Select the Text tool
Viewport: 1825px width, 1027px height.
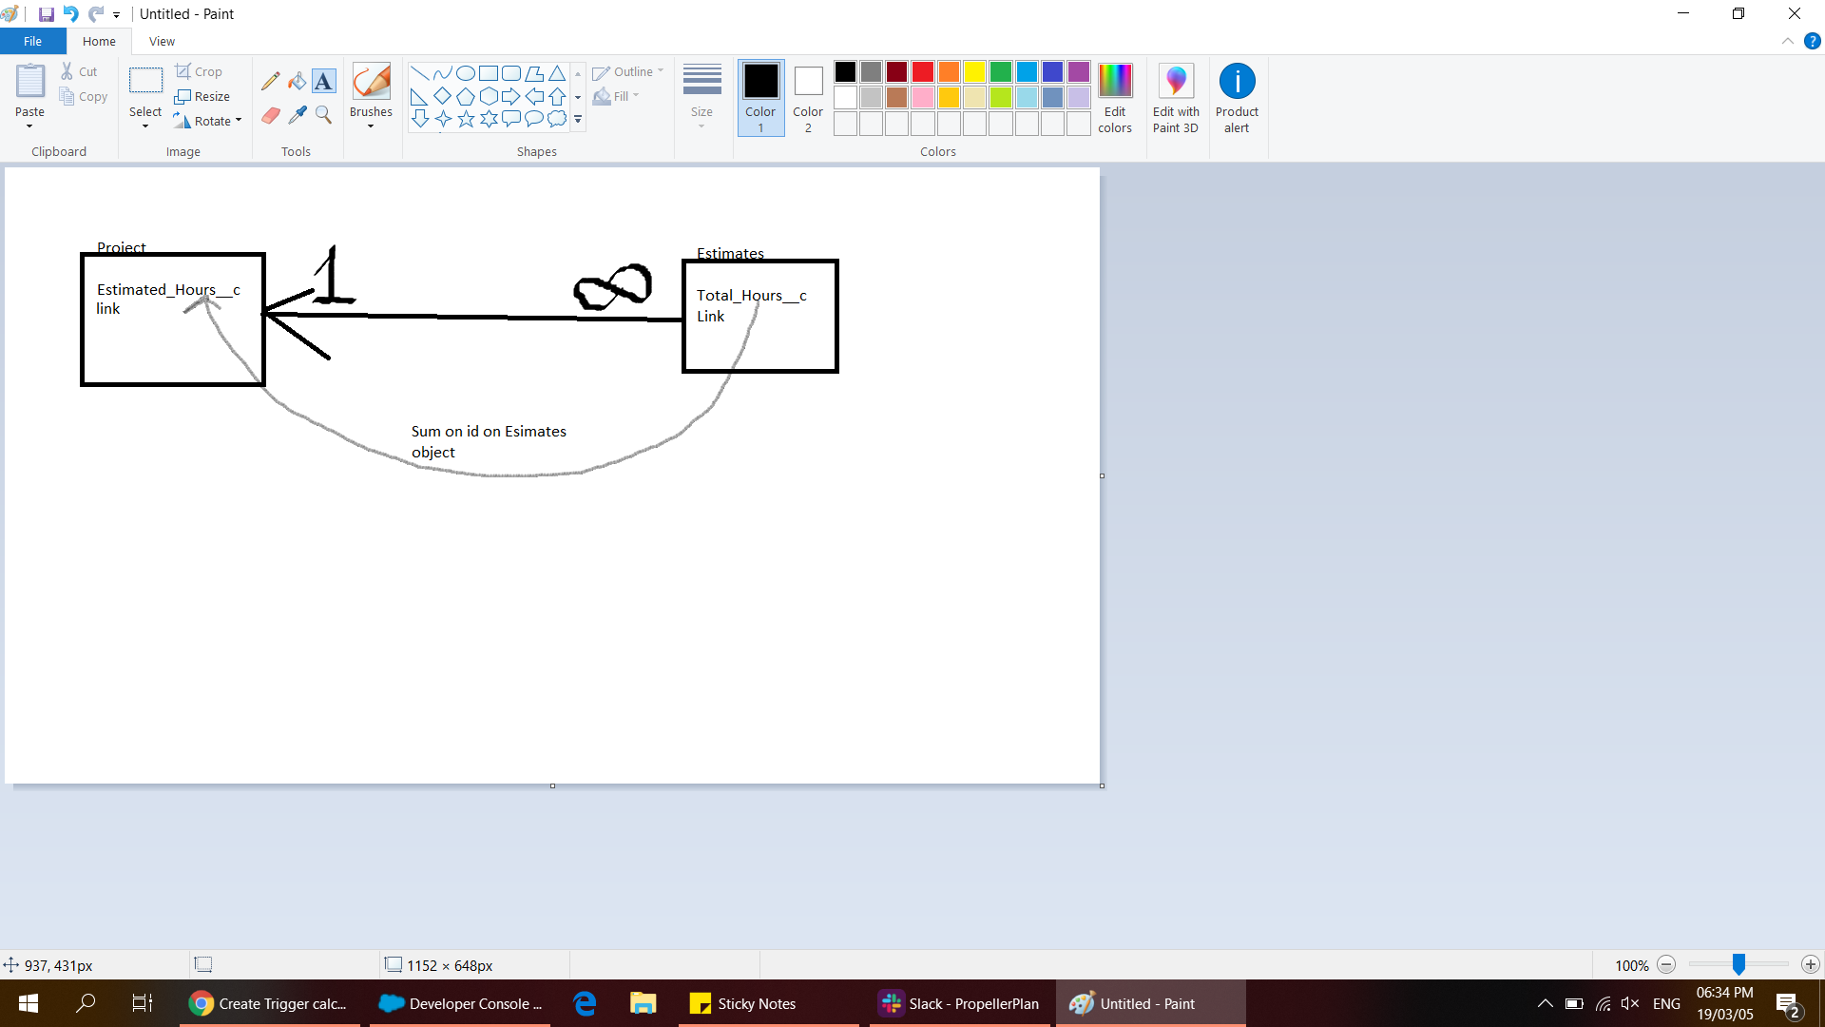[324, 82]
